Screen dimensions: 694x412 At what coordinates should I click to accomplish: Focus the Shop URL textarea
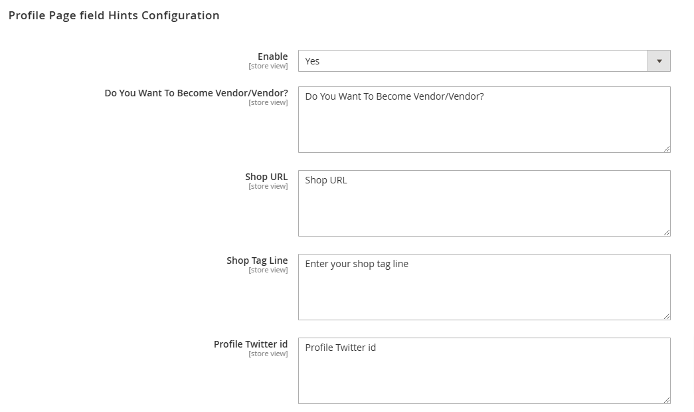[x=484, y=203]
